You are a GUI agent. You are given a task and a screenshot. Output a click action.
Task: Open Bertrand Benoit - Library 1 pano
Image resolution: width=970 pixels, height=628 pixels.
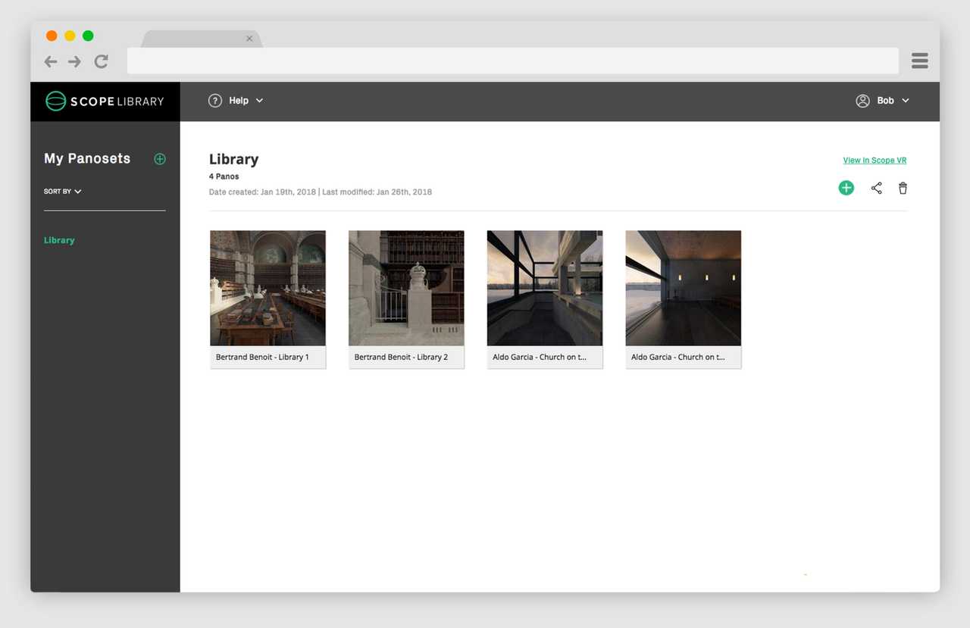pos(268,289)
